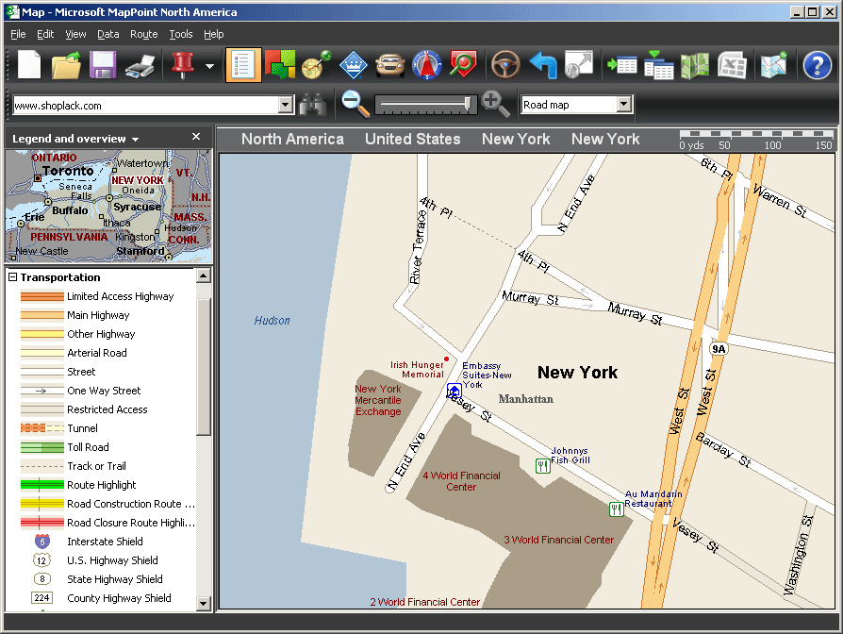
Task: Click the Johnnys Fish Grill restaurant icon
Action: (542, 466)
